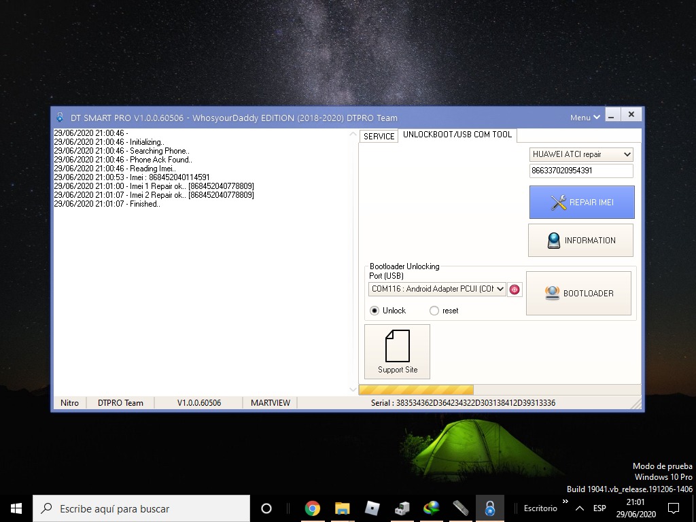Screen dimensions: 696x522
Task: Click the MARTVIEW status bar entry
Action: point(271,403)
